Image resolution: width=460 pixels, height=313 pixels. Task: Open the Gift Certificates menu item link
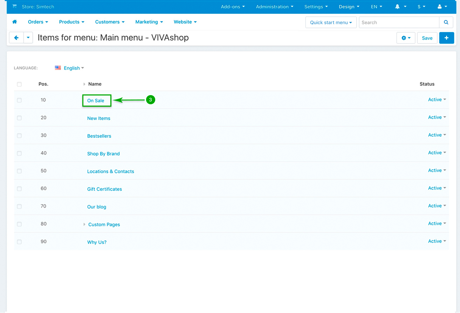[104, 189]
